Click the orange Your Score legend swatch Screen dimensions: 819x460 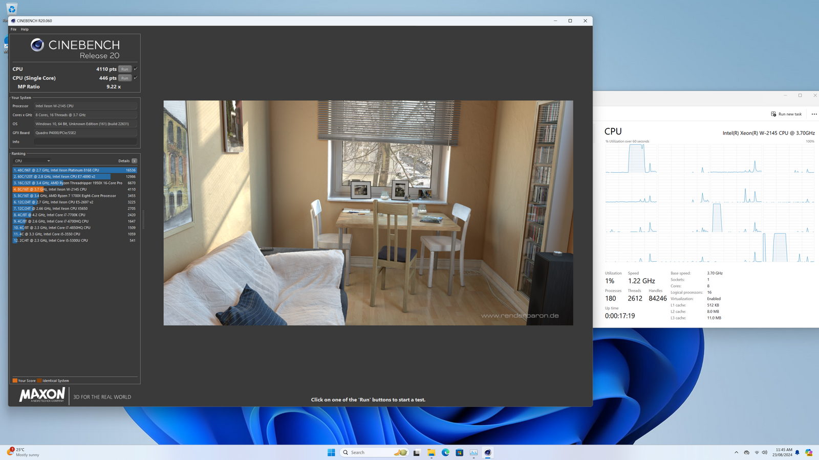(x=15, y=381)
